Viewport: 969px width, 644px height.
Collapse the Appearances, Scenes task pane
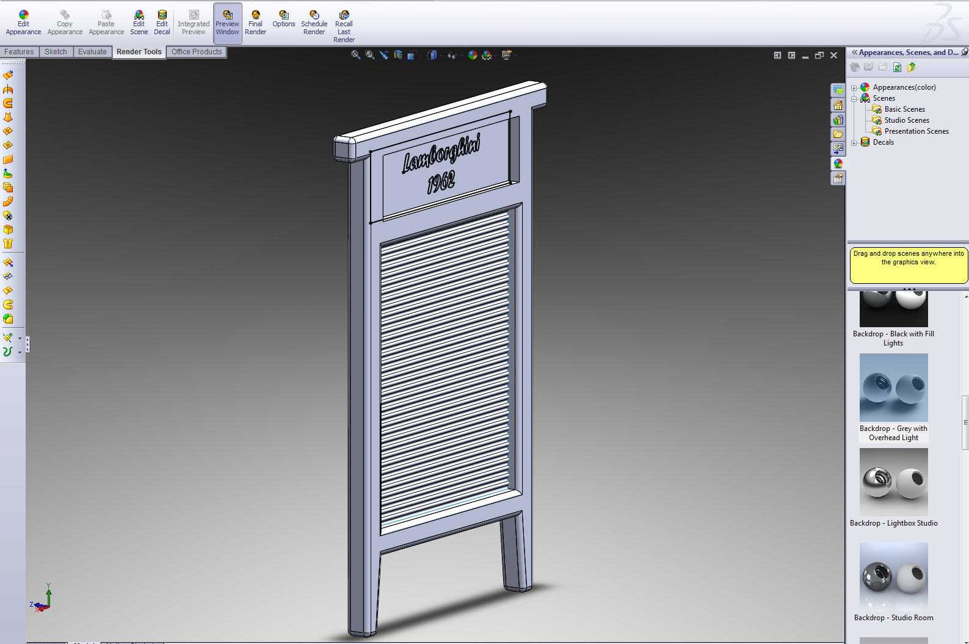pyautogui.click(x=855, y=52)
